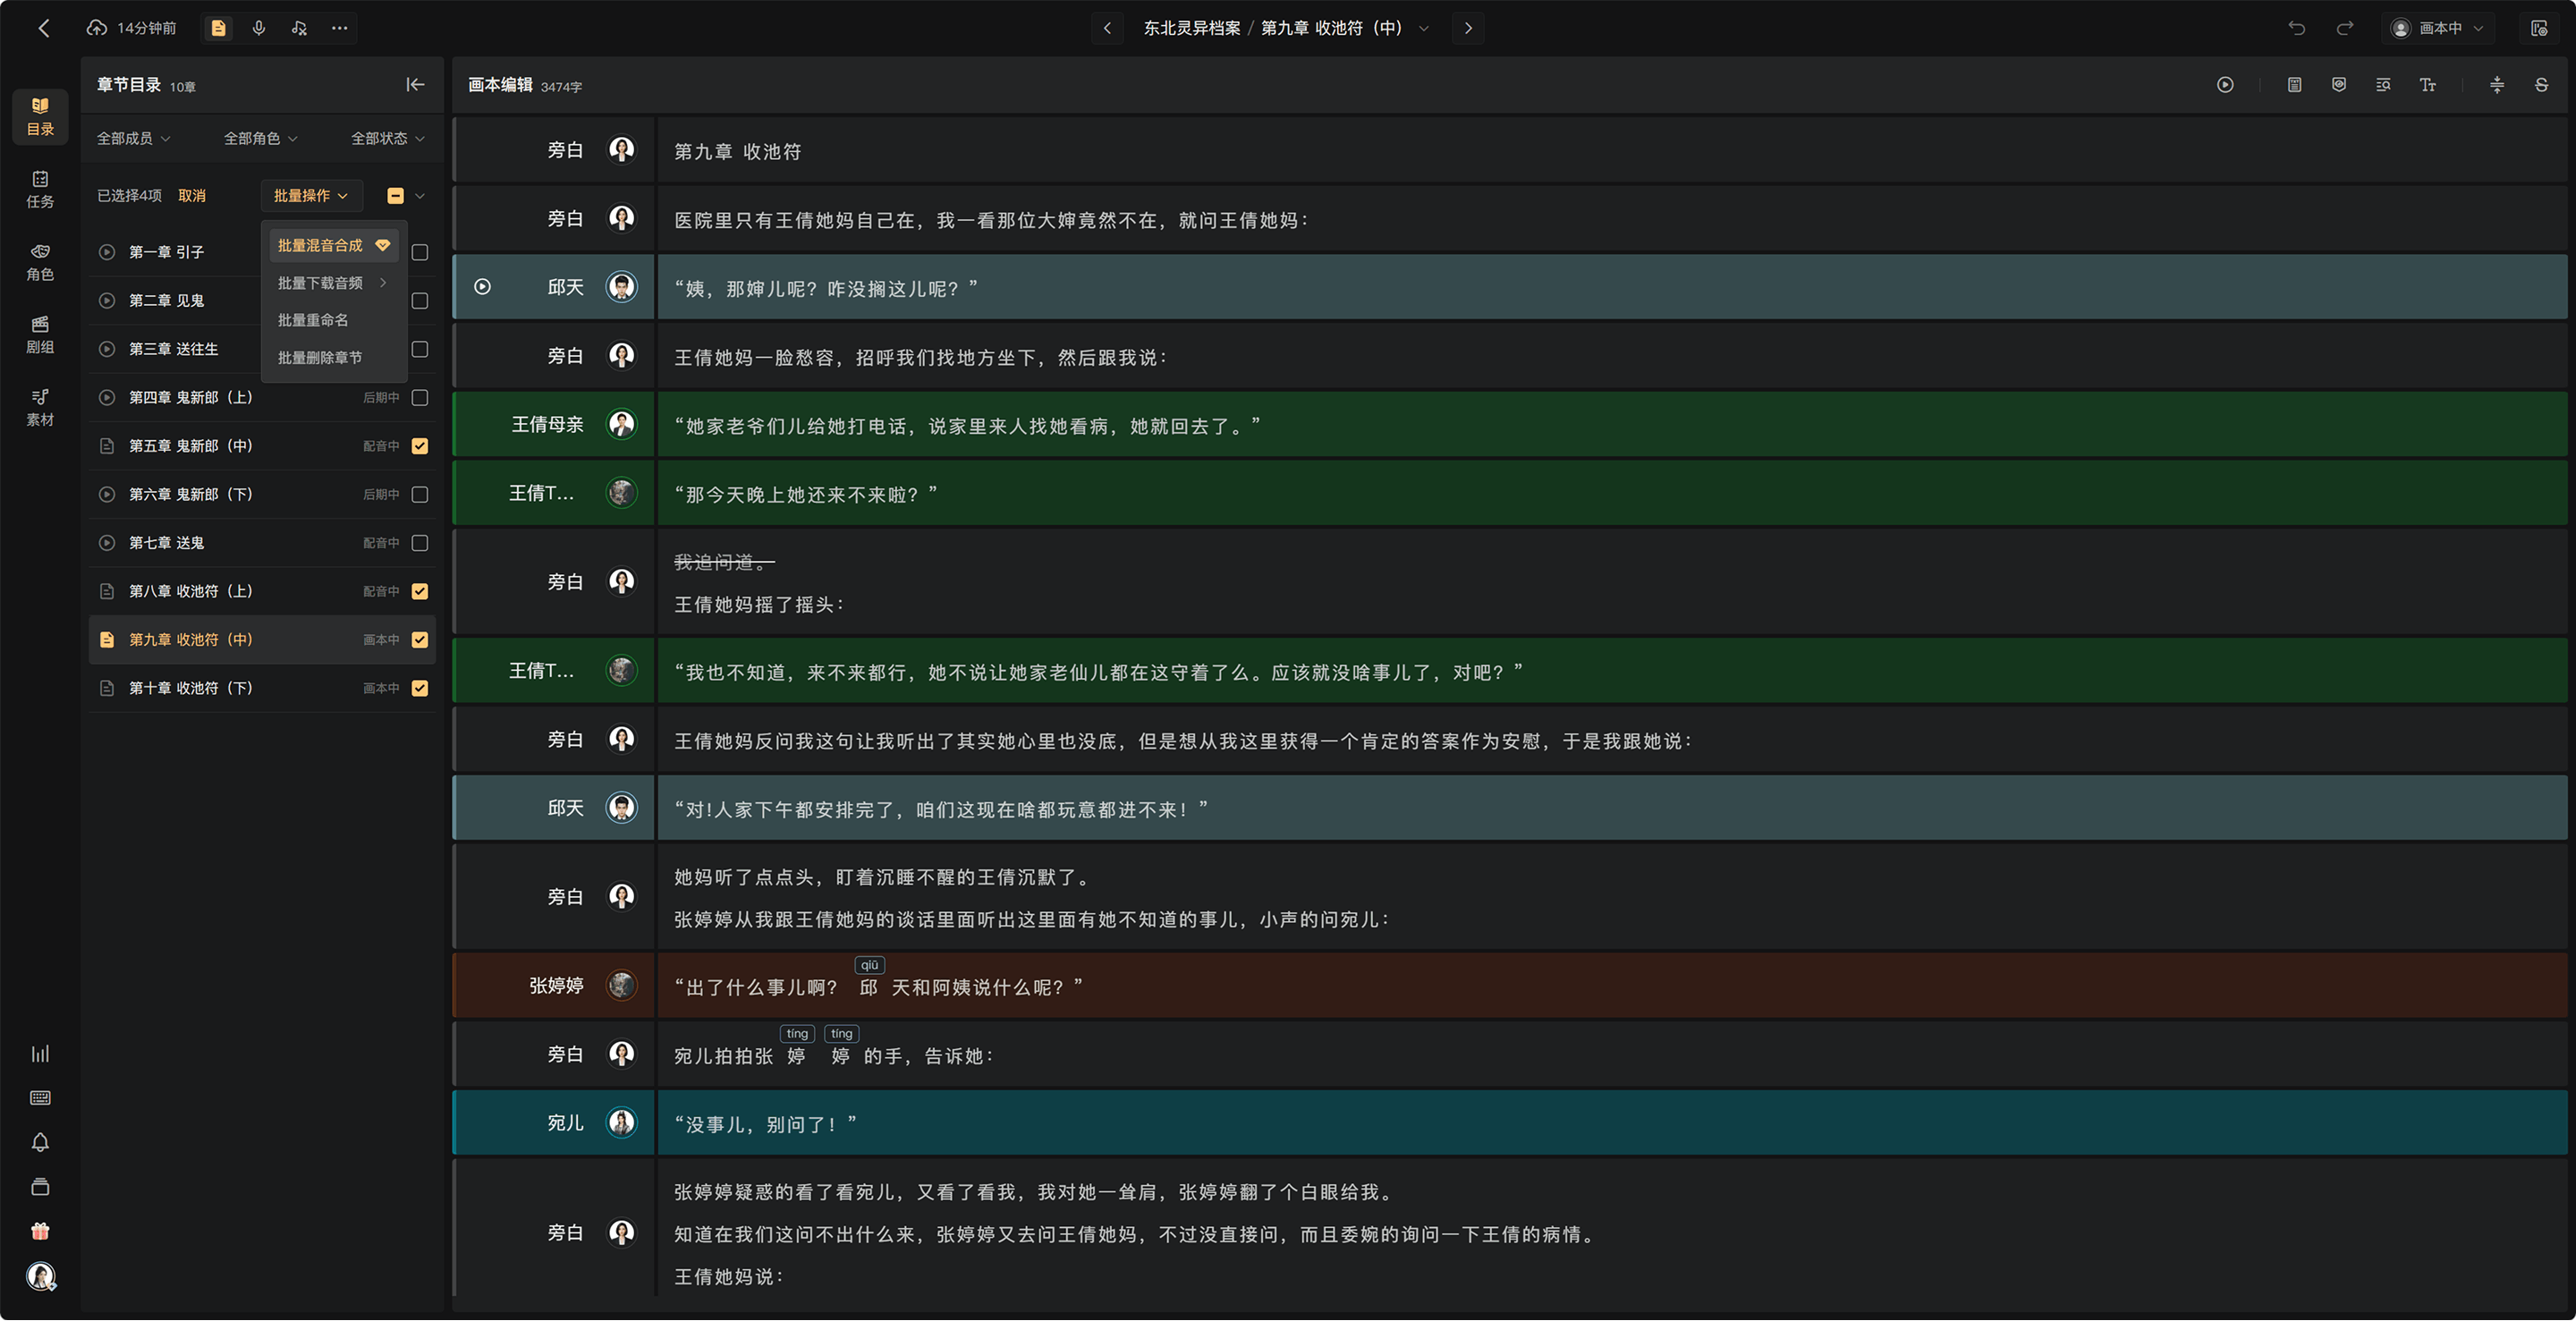Expand the 全部成员 filter dropdown
Viewport: 2576px width, 1321px height.
(x=133, y=138)
